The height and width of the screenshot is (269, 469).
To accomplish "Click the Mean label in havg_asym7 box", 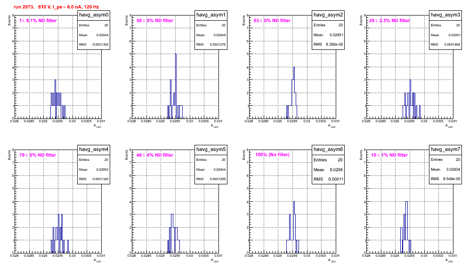I will click(436, 169).
